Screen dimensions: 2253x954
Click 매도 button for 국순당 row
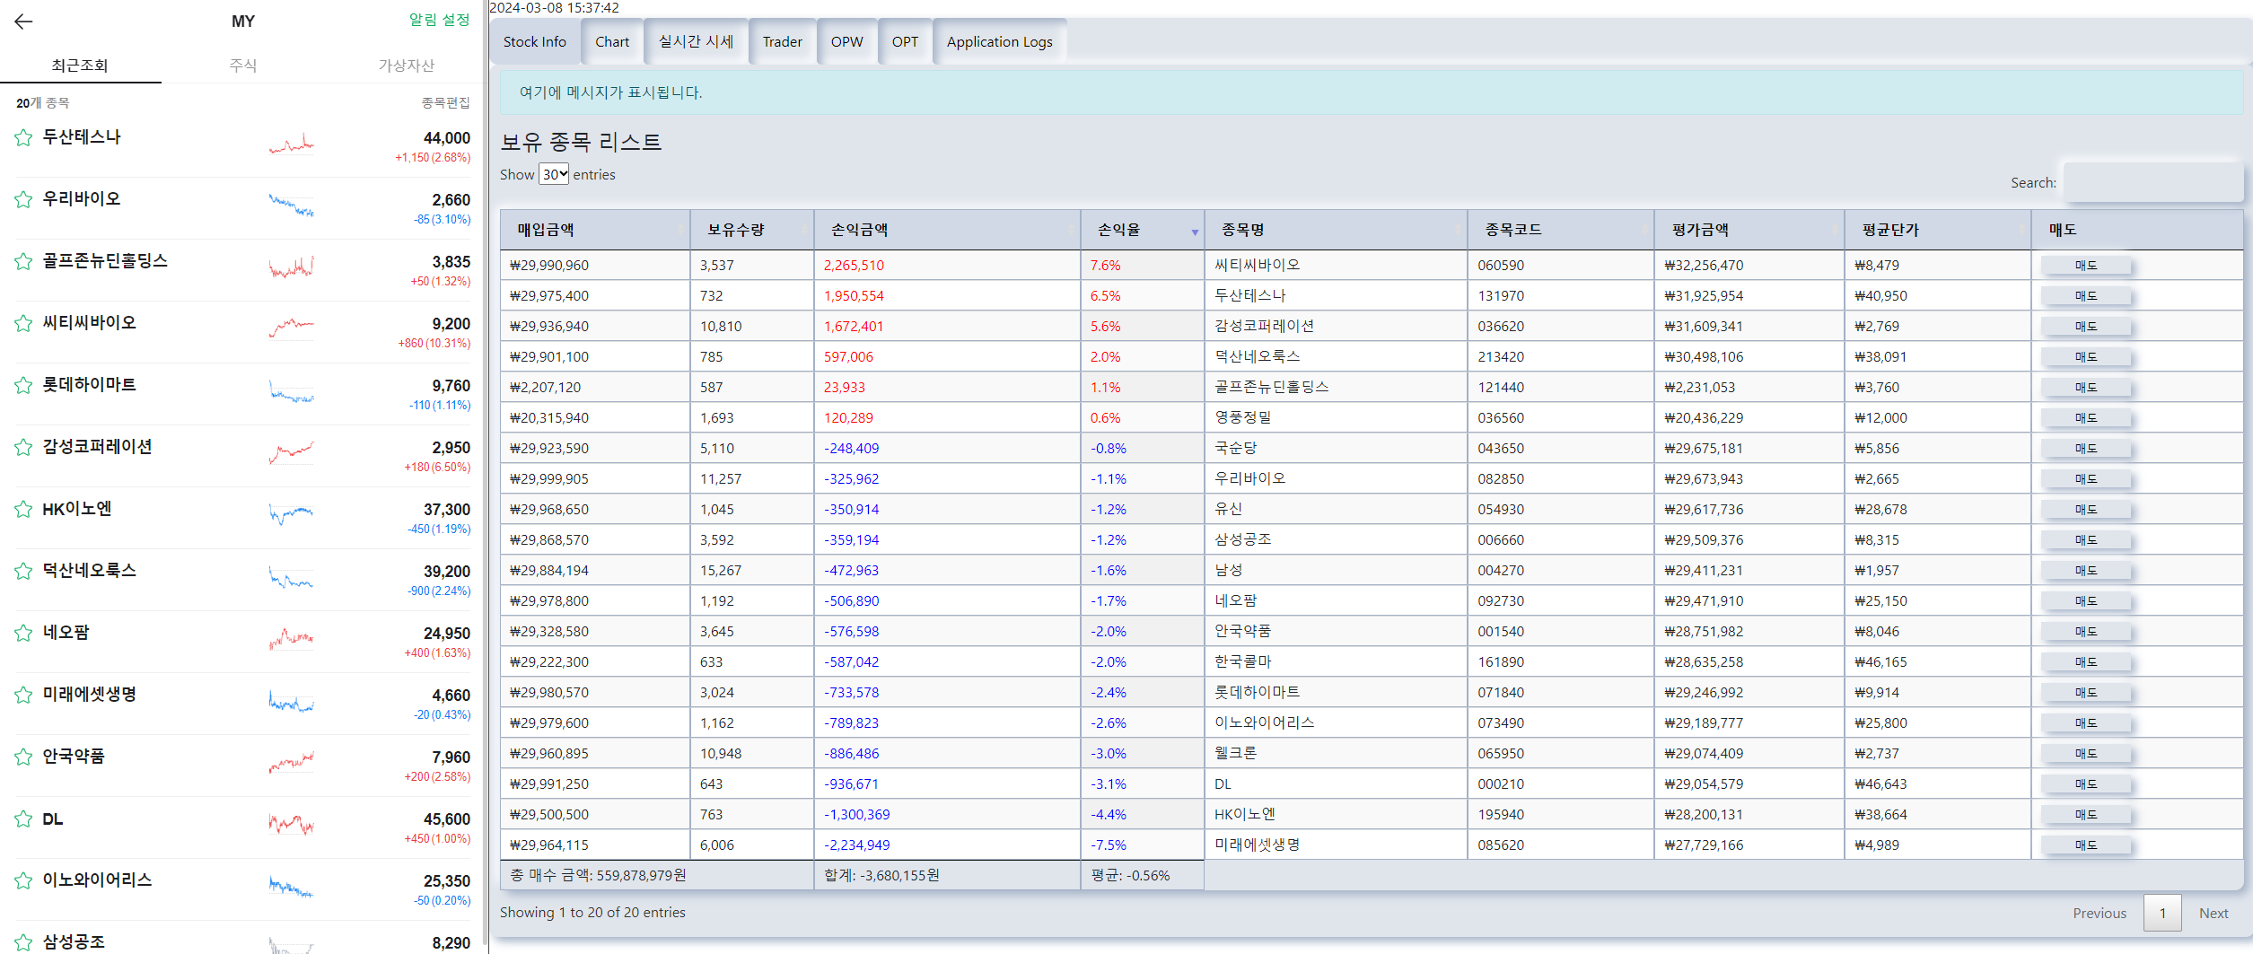click(x=2085, y=449)
